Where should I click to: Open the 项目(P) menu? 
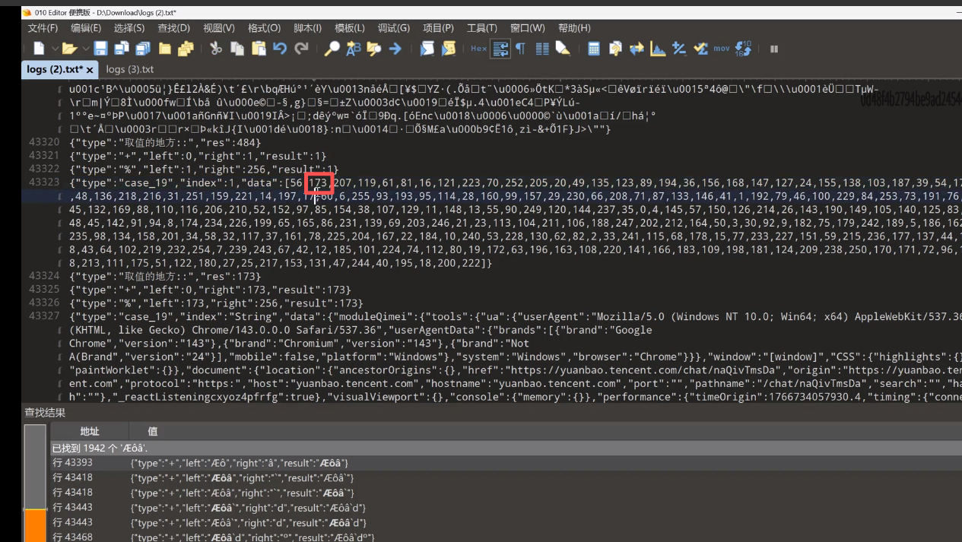coord(438,28)
